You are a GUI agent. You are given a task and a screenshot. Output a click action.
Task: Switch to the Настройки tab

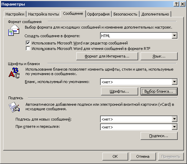point(15,14)
